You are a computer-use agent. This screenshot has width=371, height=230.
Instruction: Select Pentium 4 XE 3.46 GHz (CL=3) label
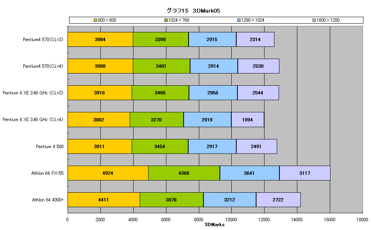[x=33, y=93]
